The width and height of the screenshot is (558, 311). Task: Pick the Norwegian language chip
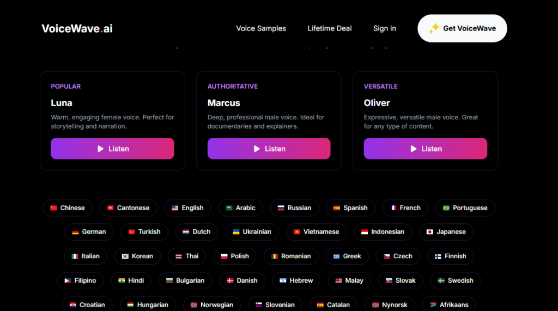coord(212,304)
